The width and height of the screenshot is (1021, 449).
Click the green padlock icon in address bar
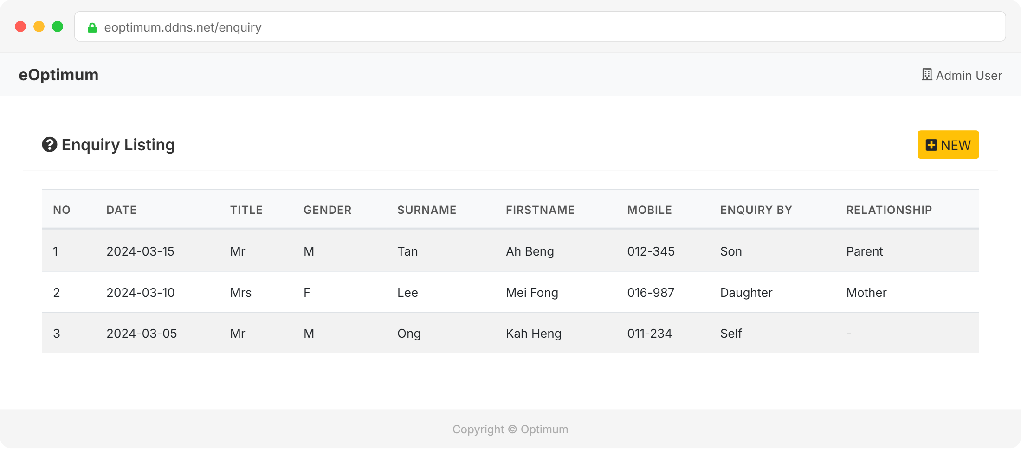[x=92, y=28]
